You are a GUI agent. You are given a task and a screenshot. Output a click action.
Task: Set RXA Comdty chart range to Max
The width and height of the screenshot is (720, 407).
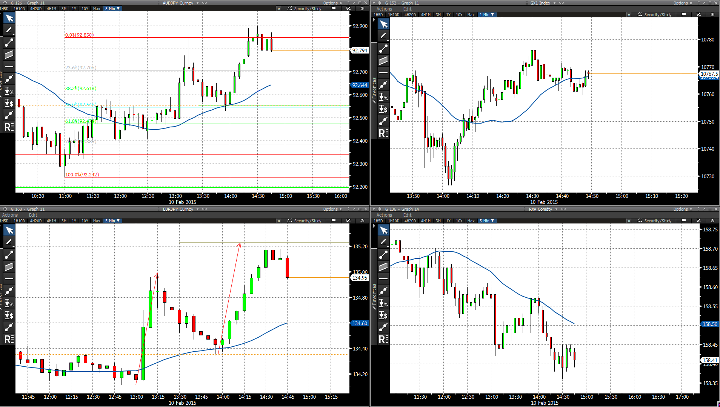click(x=471, y=221)
